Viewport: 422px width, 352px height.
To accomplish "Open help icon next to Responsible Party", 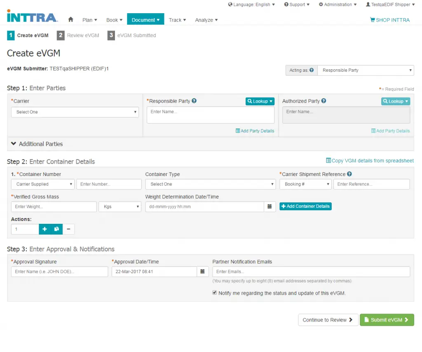I will 194,101.
